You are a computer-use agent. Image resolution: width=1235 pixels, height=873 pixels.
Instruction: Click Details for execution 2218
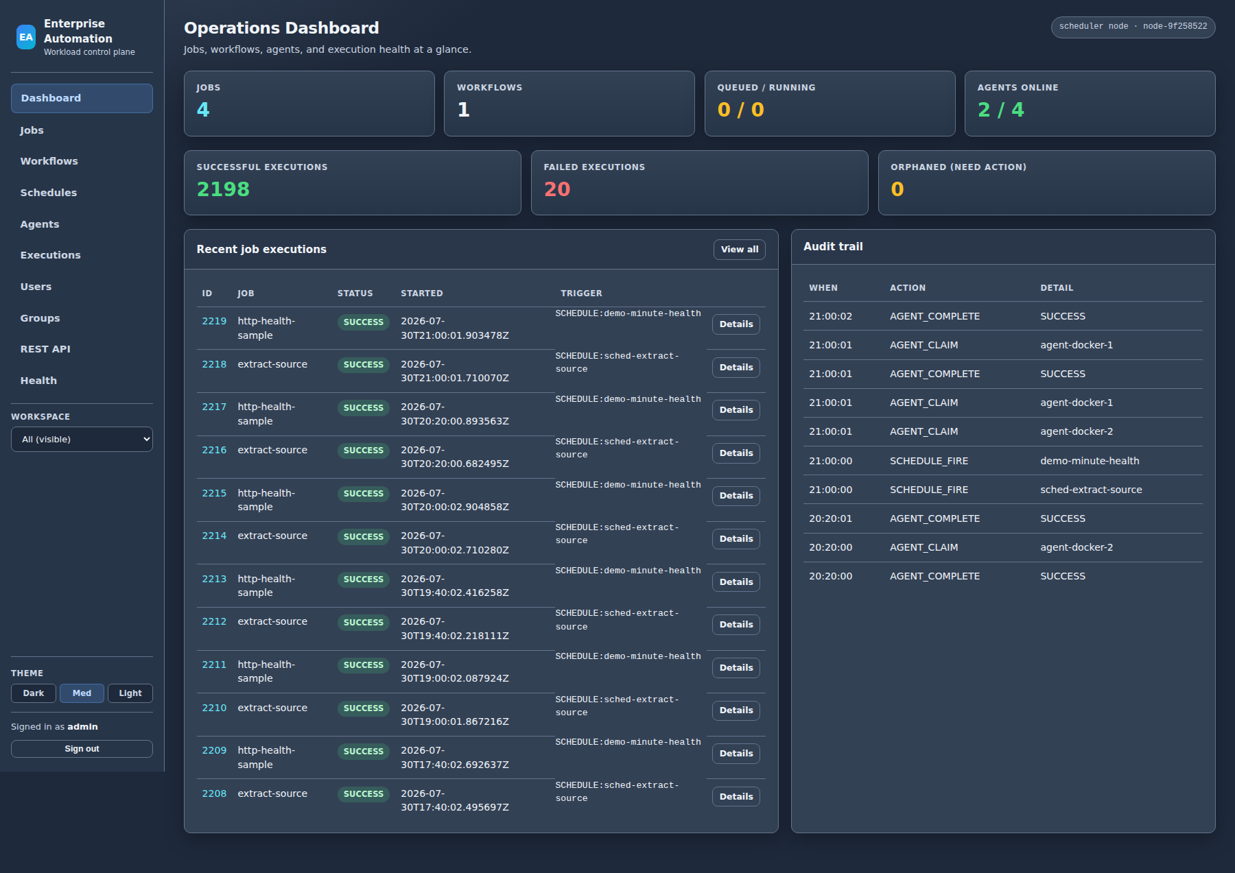pos(736,368)
